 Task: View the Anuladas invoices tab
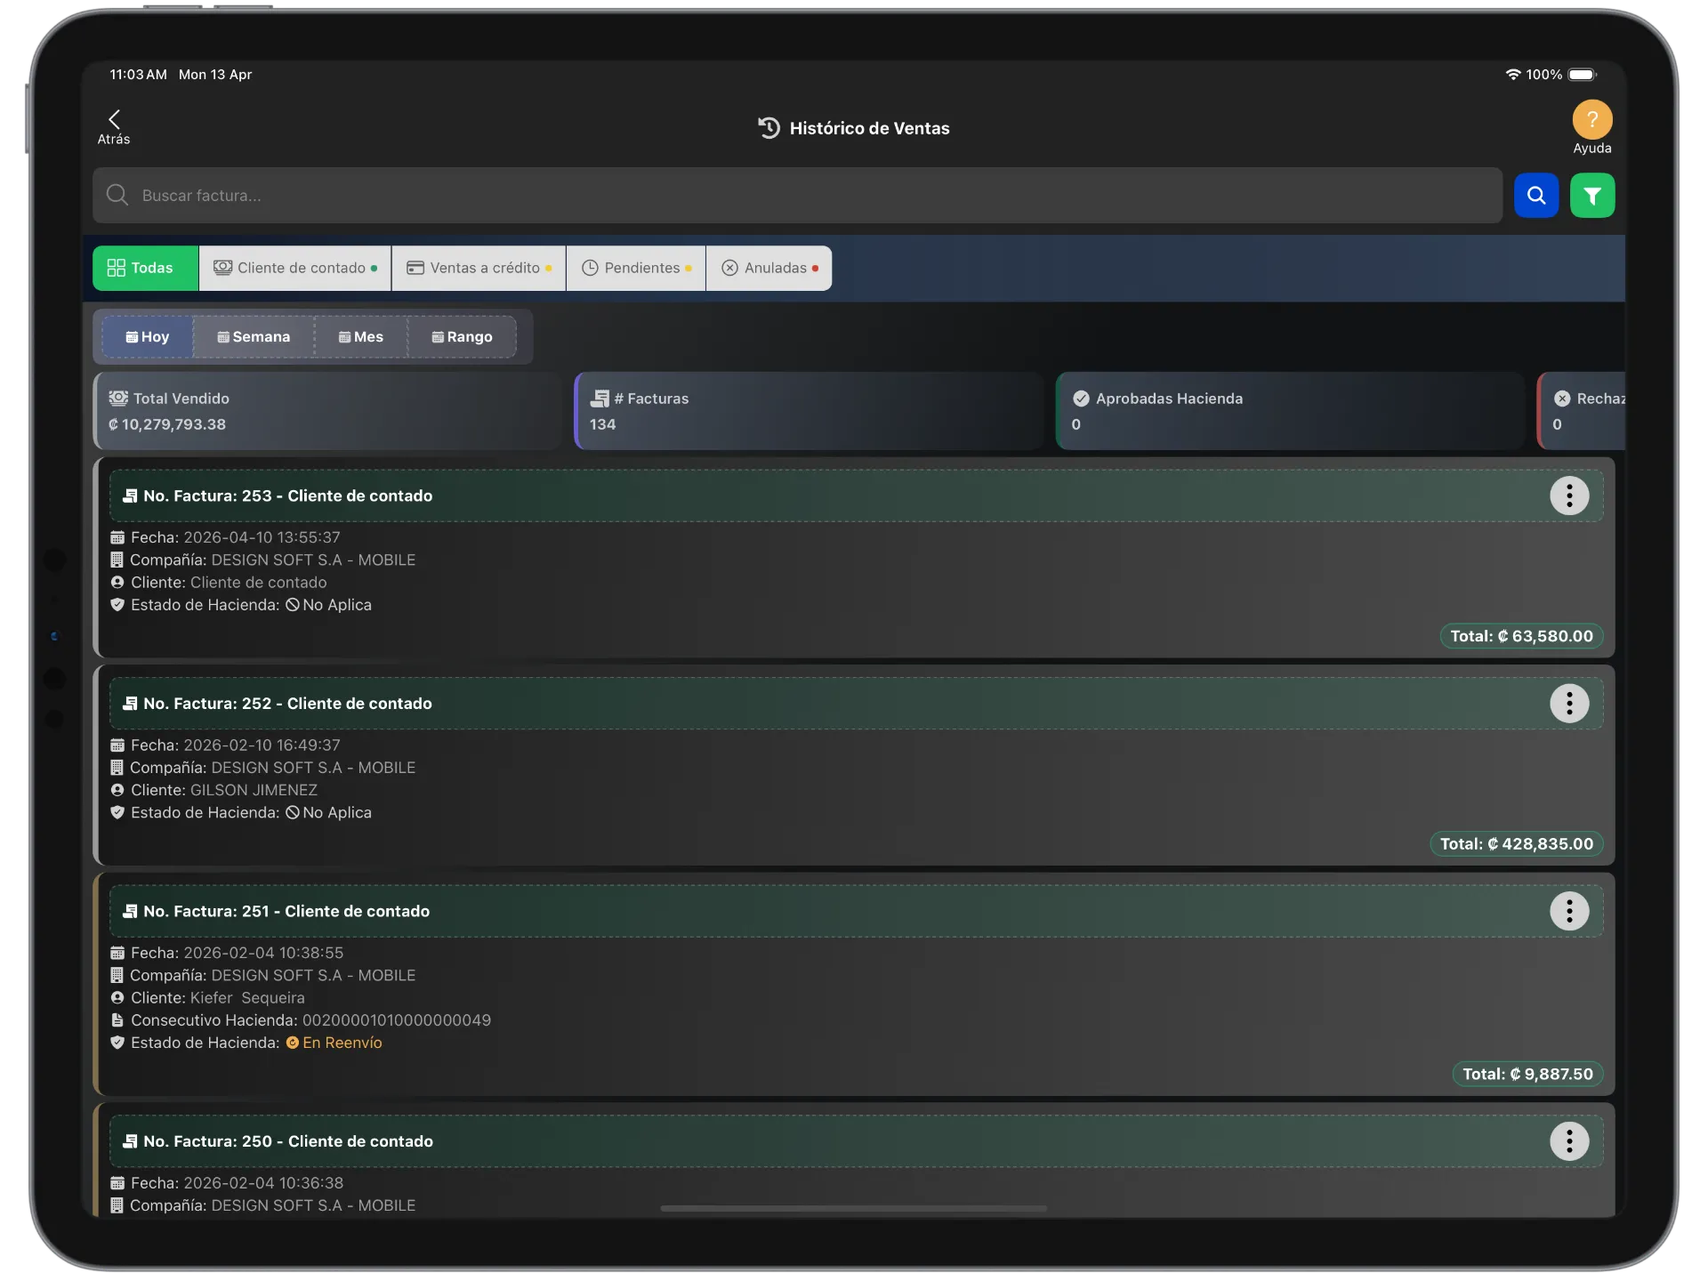769,268
